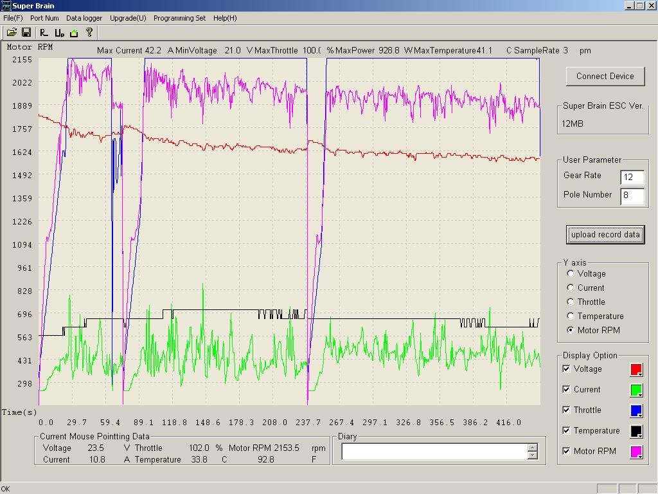Click the Motor RPM 2153.5 mouse data value

[287, 448]
